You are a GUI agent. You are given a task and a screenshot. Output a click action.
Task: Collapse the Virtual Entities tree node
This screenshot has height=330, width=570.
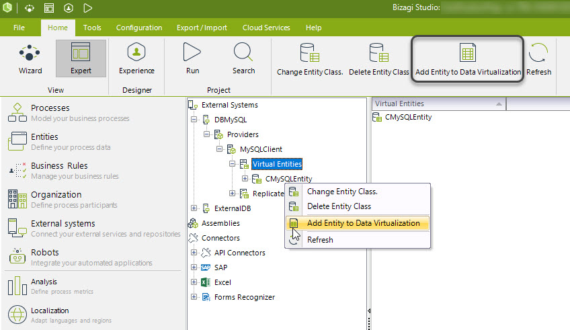[232, 164]
